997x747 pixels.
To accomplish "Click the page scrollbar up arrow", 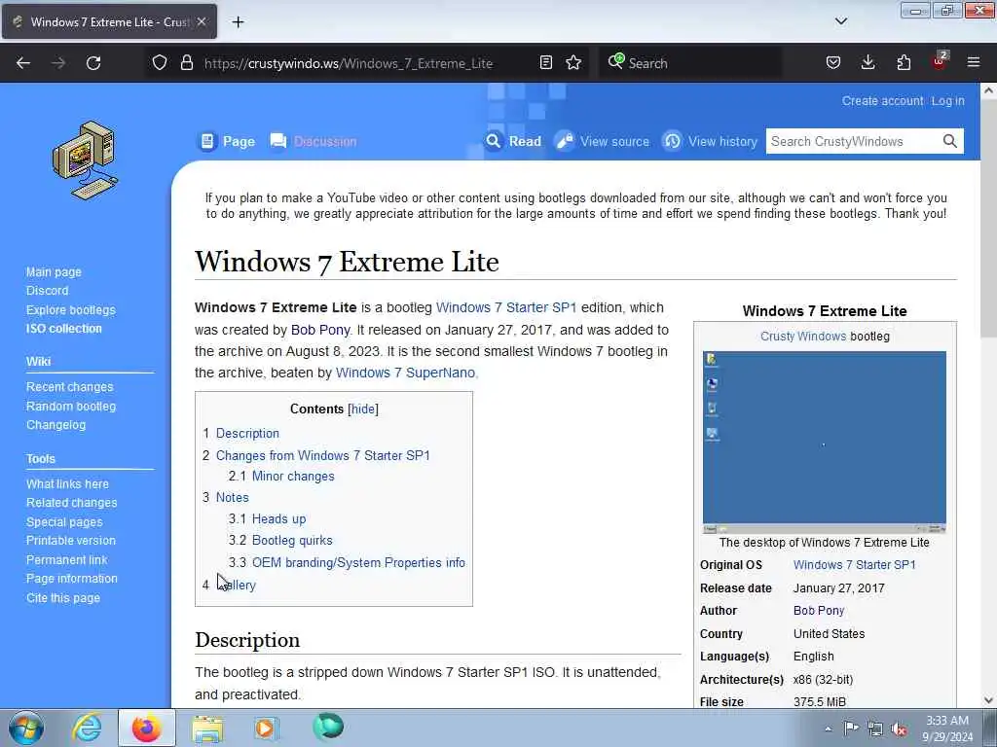I will click(x=988, y=90).
